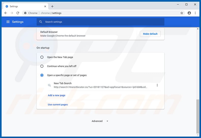The height and width of the screenshot is (138, 201).
Task: Focus the Search settings field
Action: pos(100,22)
